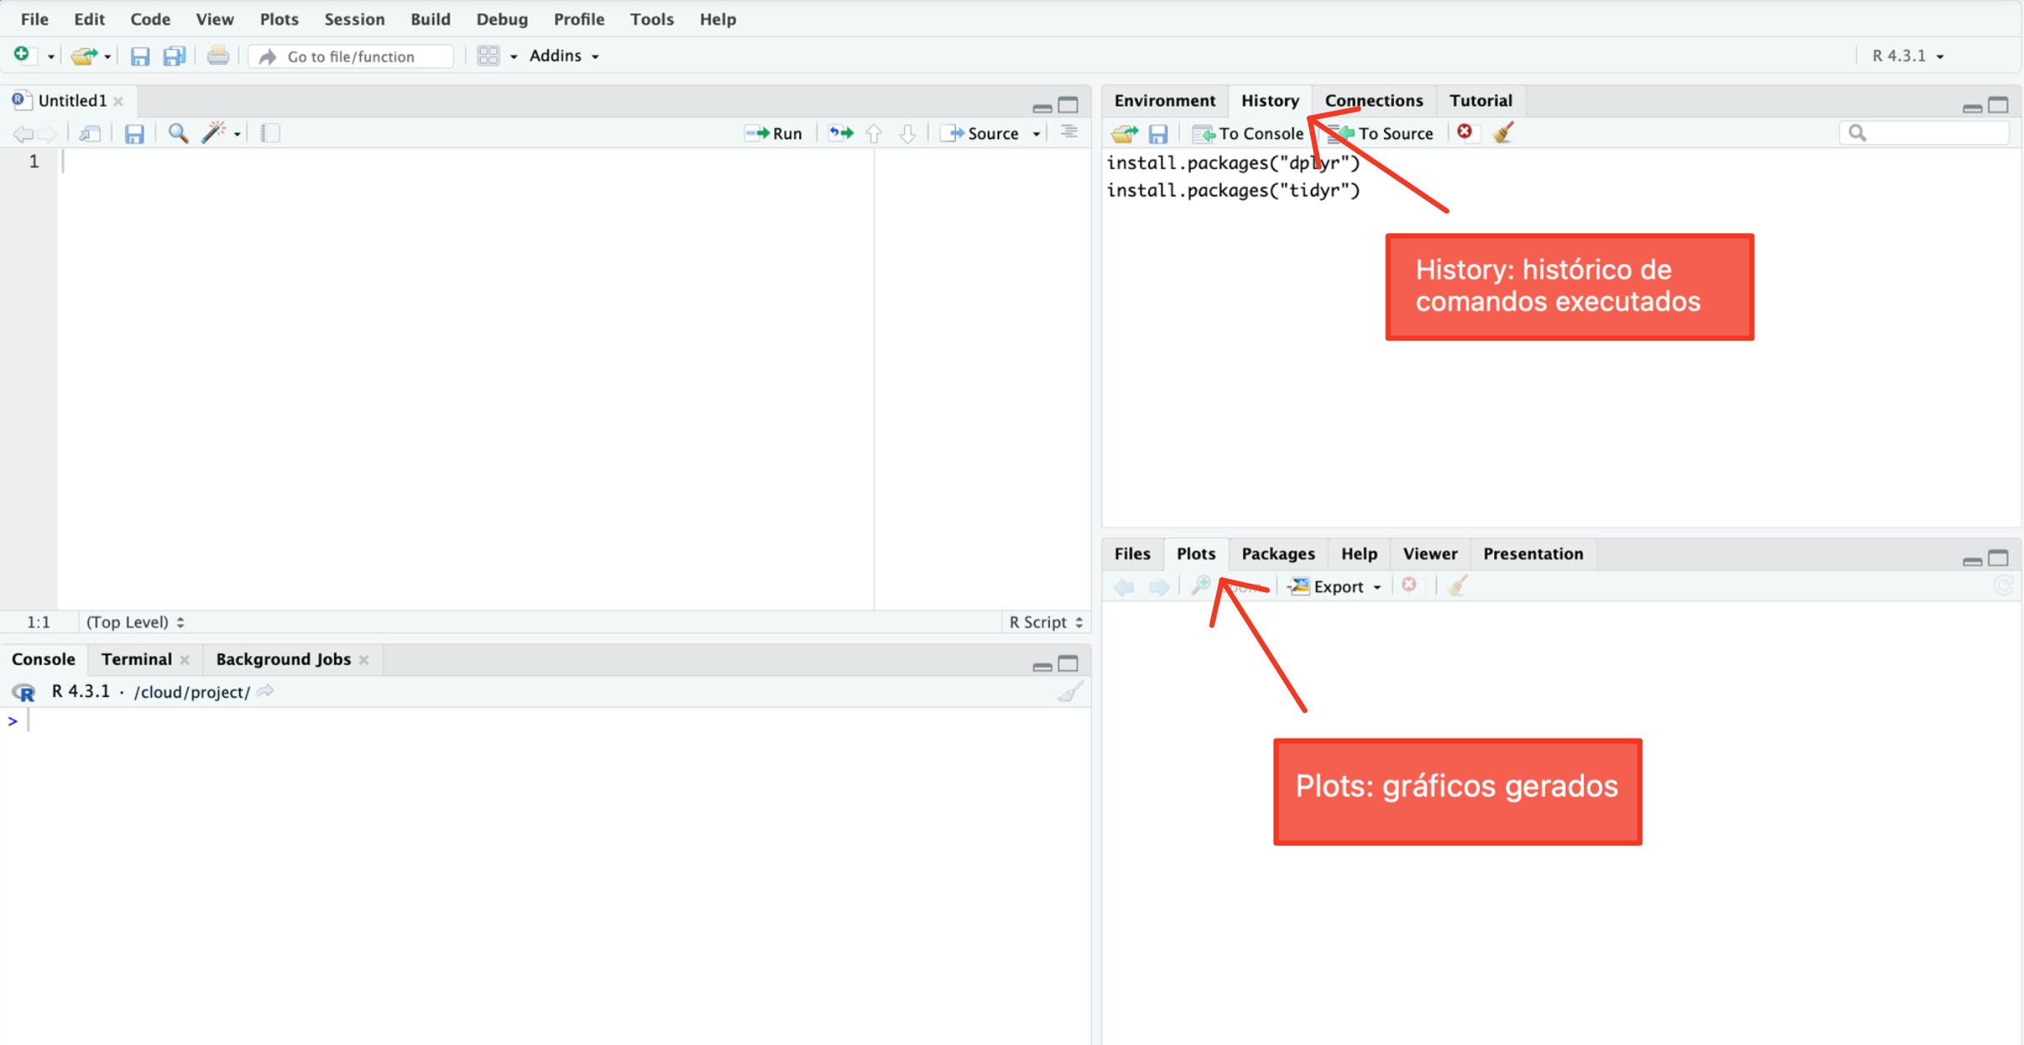Send selection To Console
Viewport: 2024px width, 1045px height.
[x=1247, y=133]
